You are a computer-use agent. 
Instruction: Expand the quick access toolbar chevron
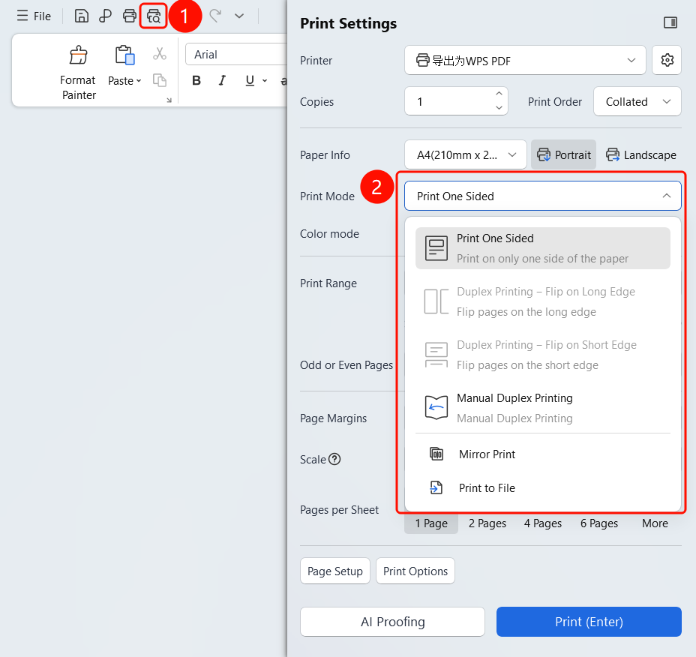[x=239, y=16]
